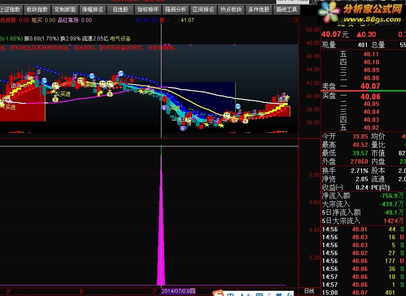Click the 换手 value 2.71%
Image resolution: width=406 pixels, height=296 pixels.
tap(360, 171)
